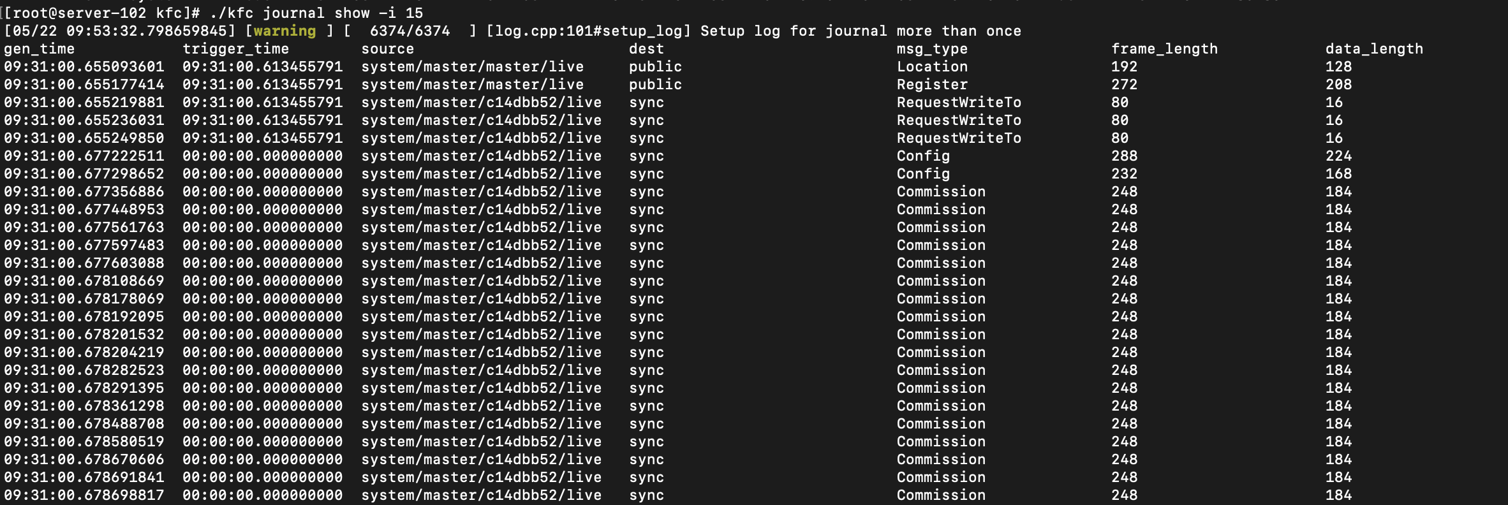The height and width of the screenshot is (505, 1508).
Task: Click the log.cpp:101#setup_log text
Action: click(588, 31)
